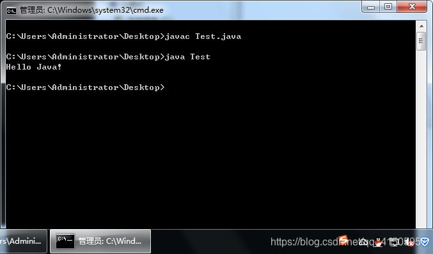Screen dimensions: 433x254
Task: Click the 'Hello Java!' output text
Action: pos(34,67)
